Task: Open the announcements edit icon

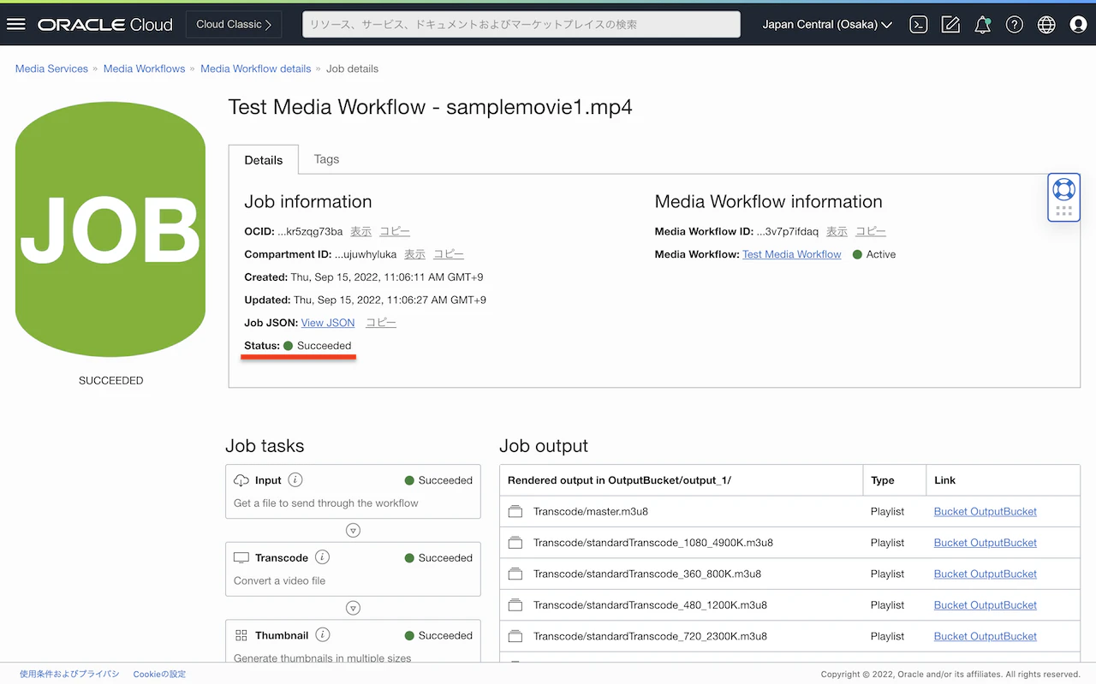Action: coord(950,24)
